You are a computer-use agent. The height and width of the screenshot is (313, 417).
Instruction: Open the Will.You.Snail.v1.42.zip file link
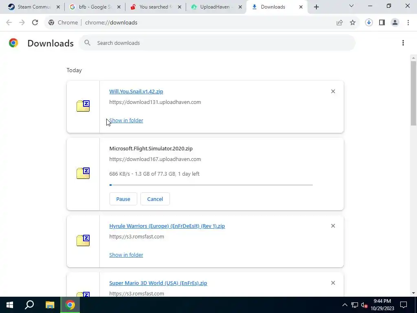(136, 91)
